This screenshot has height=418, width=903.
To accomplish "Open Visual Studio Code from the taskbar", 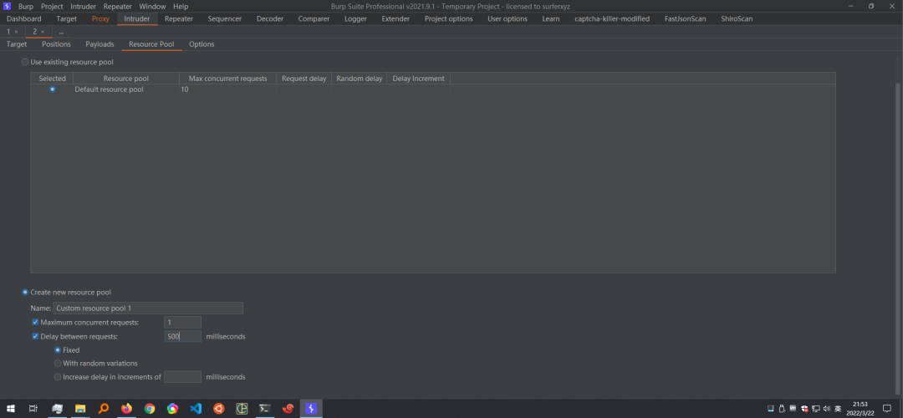I will (196, 408).
